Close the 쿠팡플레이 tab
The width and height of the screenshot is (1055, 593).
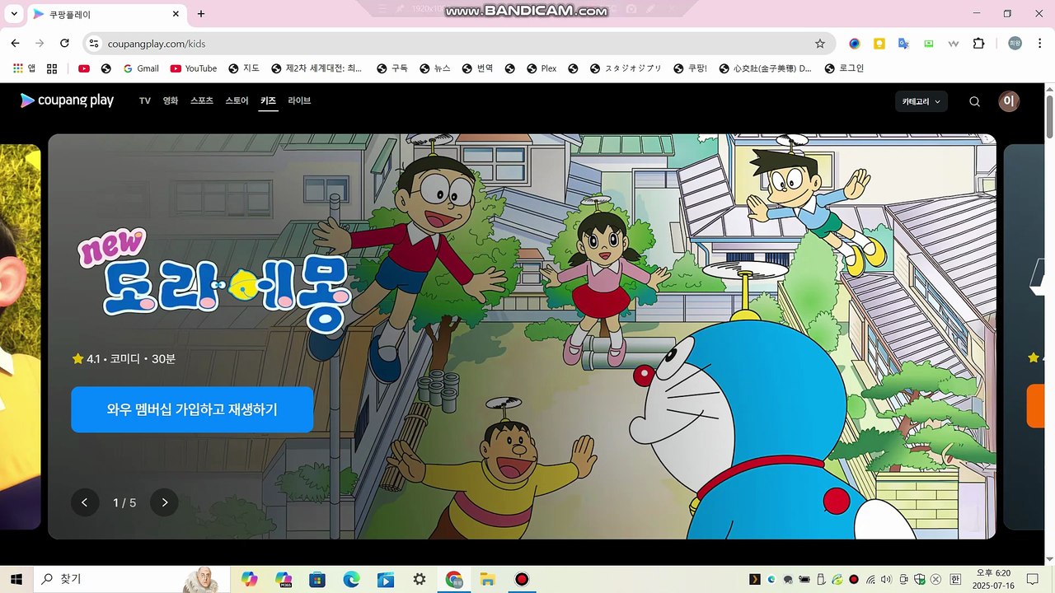[176, 14]
